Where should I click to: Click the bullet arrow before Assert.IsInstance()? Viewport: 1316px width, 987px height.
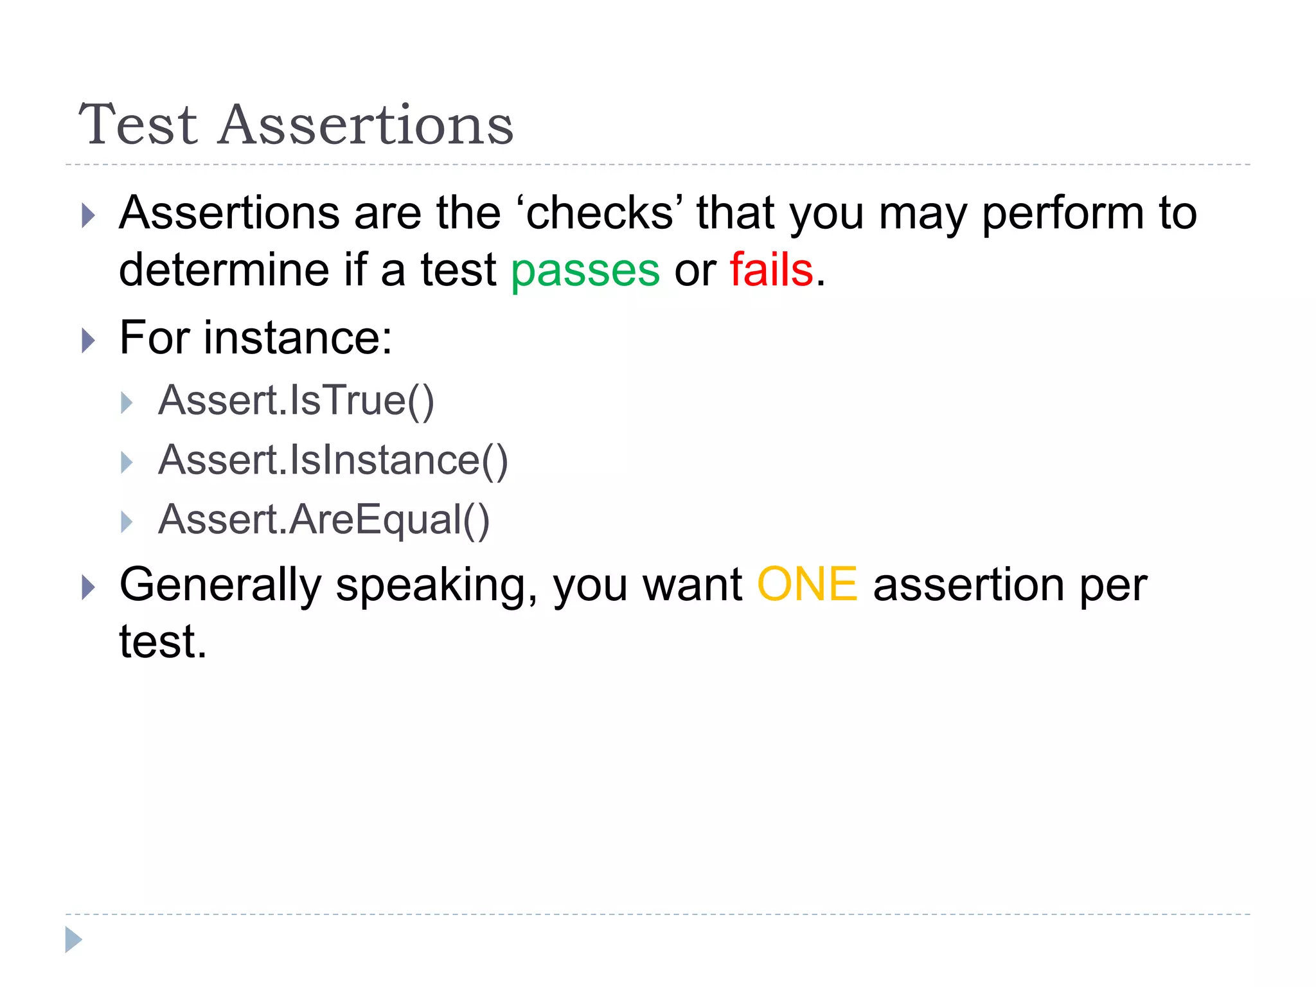[127, 463]
